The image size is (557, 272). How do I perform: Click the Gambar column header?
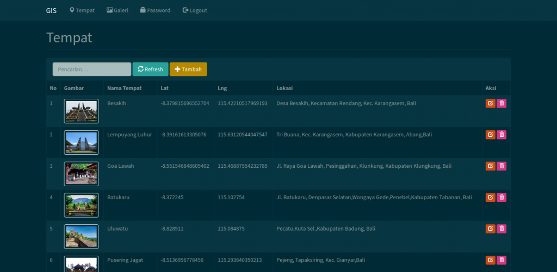click(x=74, y=88)
